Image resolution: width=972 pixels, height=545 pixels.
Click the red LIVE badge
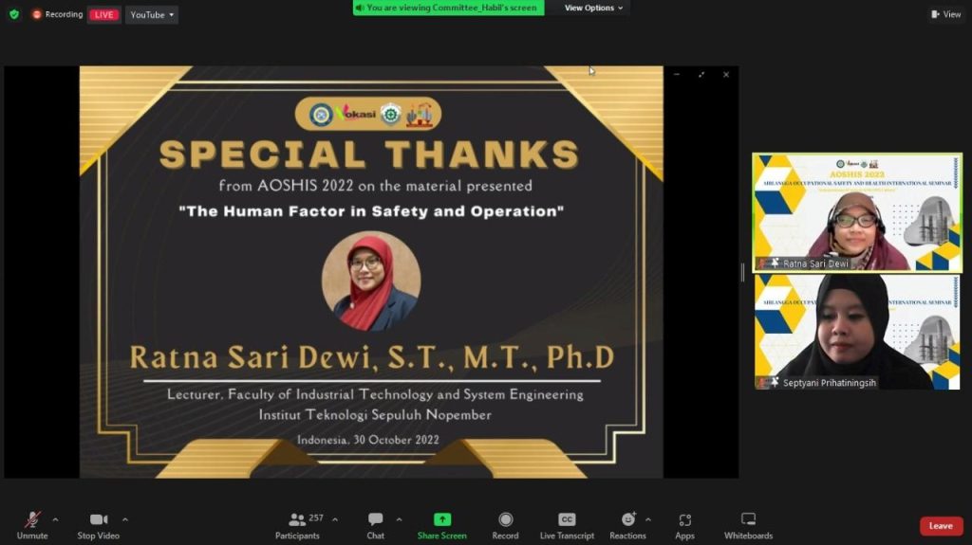(103, 14)
